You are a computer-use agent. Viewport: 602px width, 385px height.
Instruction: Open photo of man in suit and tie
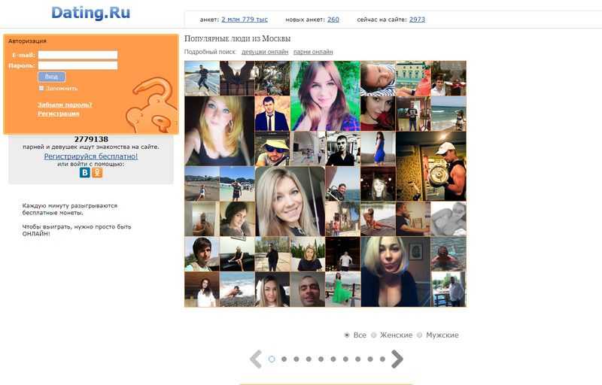click(272, 114)
